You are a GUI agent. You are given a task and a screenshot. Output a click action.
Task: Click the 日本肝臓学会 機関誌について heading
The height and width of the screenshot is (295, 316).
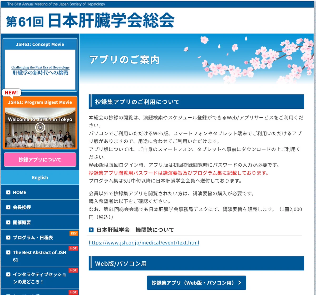click(135, 230)
